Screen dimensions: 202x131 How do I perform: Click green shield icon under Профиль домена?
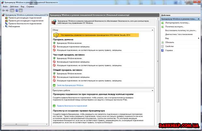(x=54, y=43)
